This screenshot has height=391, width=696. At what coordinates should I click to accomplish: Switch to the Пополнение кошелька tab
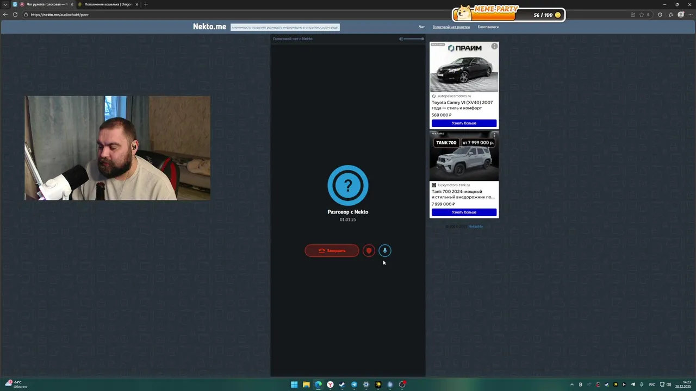108,4
